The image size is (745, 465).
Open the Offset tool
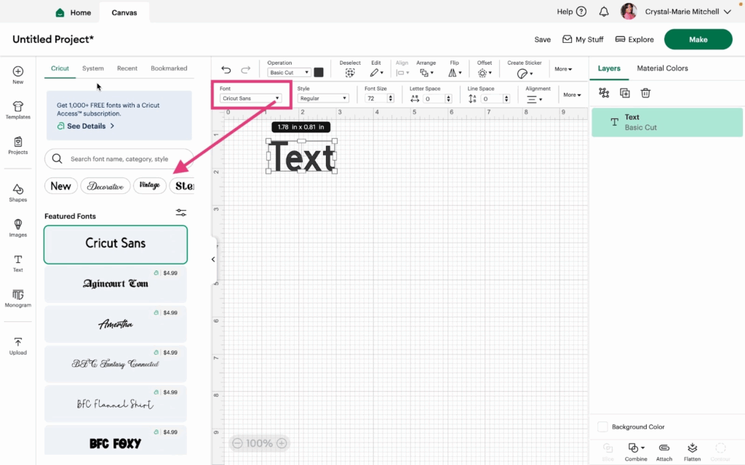click(484, 73)
